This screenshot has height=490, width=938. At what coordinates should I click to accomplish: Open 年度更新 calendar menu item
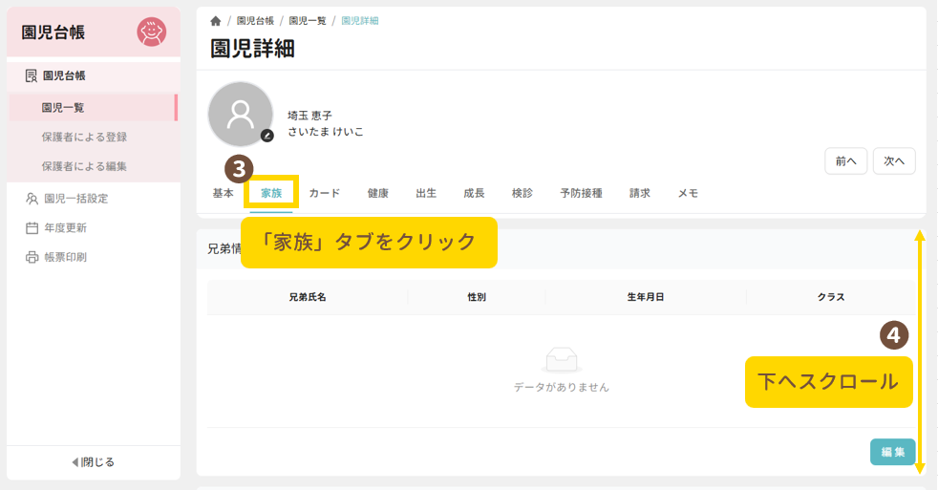pyautogui.click(x=65, y=228)
